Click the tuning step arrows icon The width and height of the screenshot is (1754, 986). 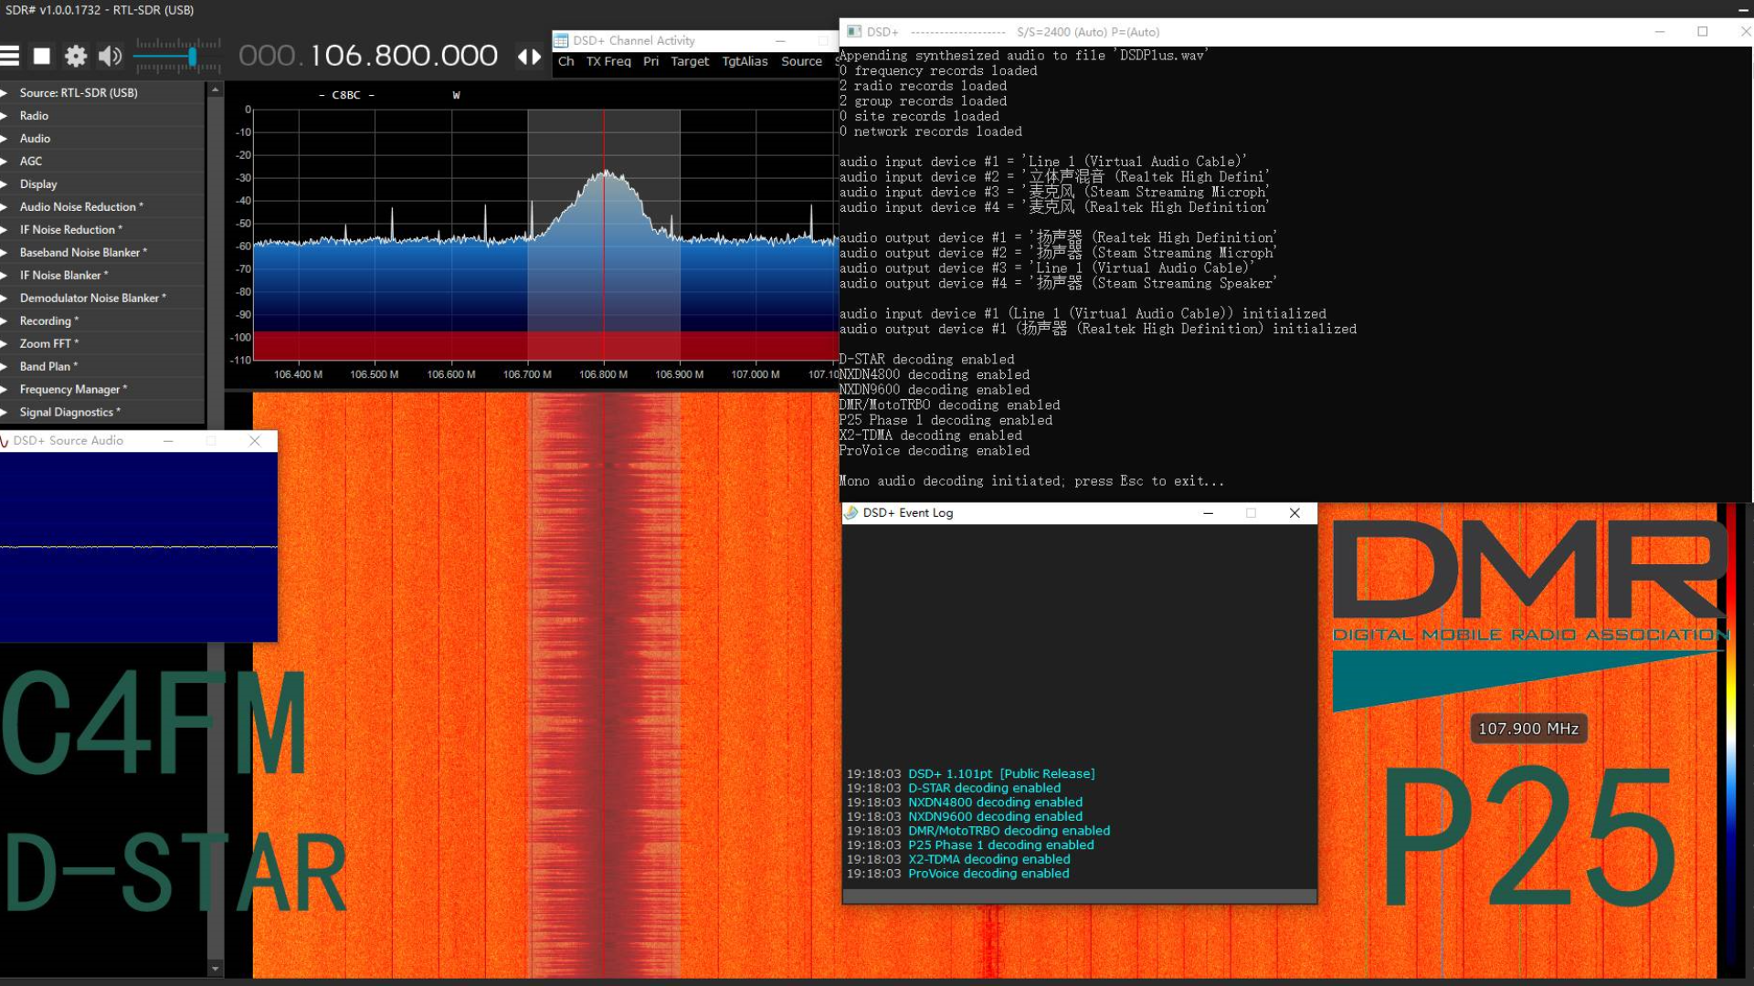529,56
